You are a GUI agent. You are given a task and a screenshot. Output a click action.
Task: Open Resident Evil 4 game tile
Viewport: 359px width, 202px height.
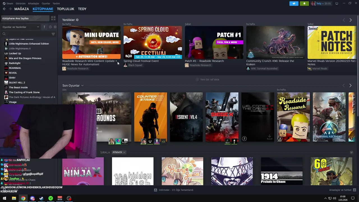tap(186, 117)
